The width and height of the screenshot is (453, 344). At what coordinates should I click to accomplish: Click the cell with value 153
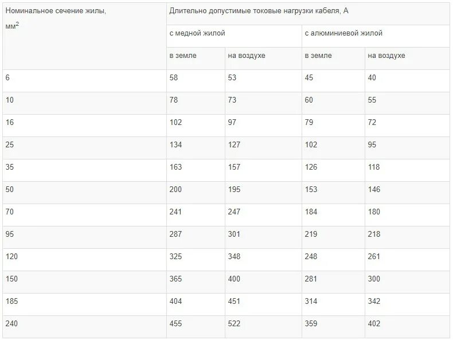(x=333, y=193)
